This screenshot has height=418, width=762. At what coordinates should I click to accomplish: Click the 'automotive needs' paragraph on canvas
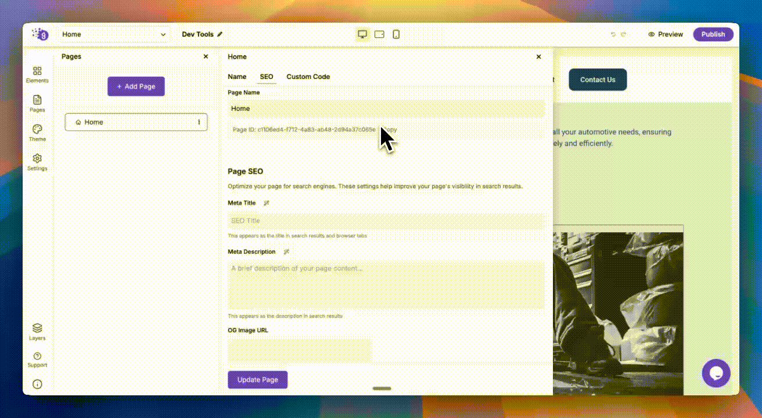point(612,138)
